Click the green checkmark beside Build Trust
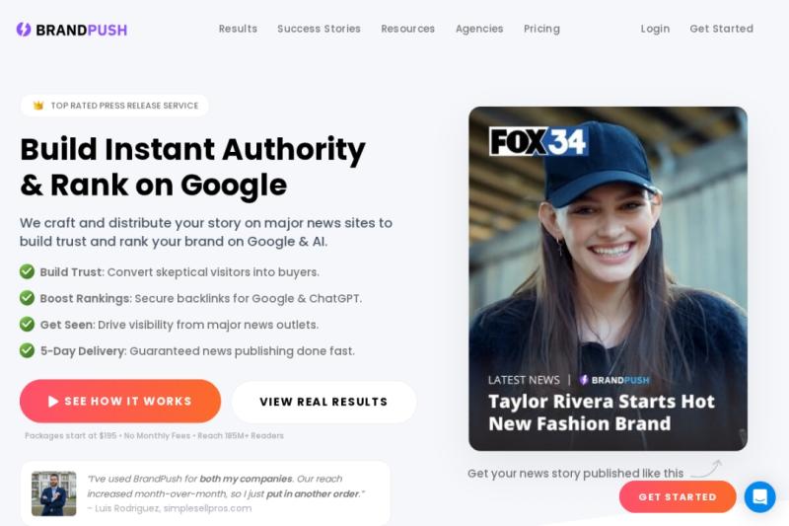Screen dimensions: 789x526 pos(28,271)
